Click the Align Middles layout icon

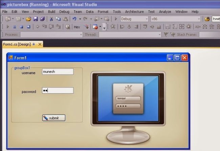tap(152, 27)
